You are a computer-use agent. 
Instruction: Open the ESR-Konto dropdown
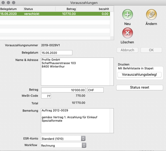click(x=63, y=138)
